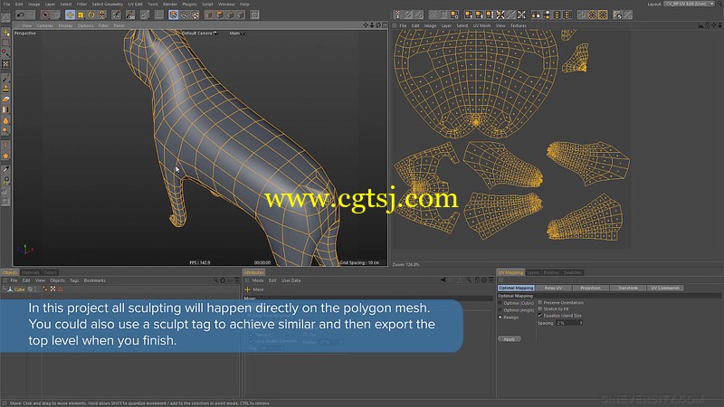Select the eyedropper tool in left palette

[6, 169]
